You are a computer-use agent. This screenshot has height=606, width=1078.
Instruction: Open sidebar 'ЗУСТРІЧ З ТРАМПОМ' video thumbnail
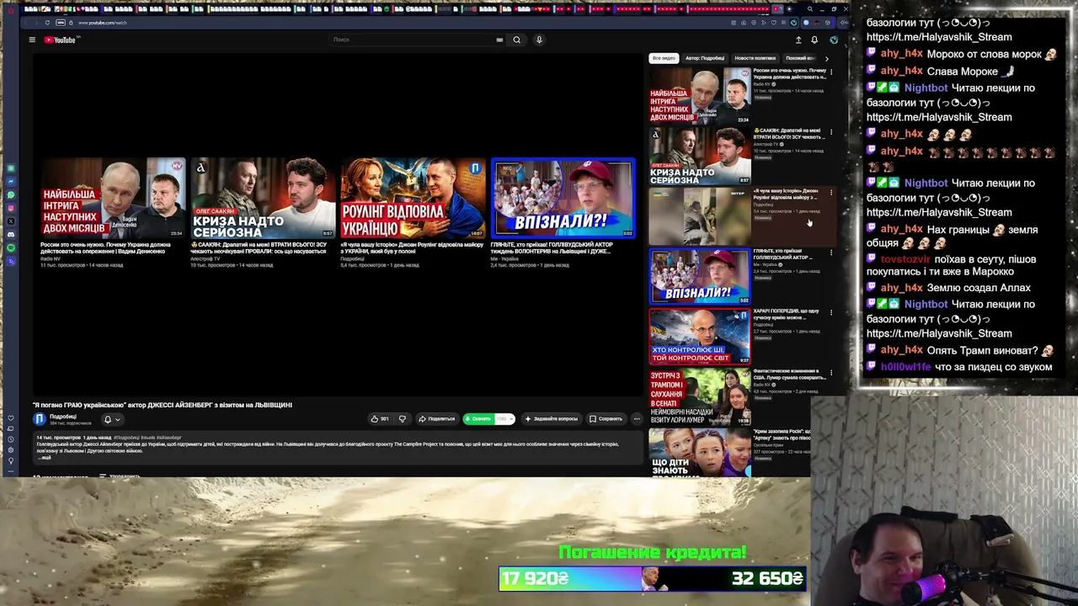pyautogui.click(x=699, y=396)
